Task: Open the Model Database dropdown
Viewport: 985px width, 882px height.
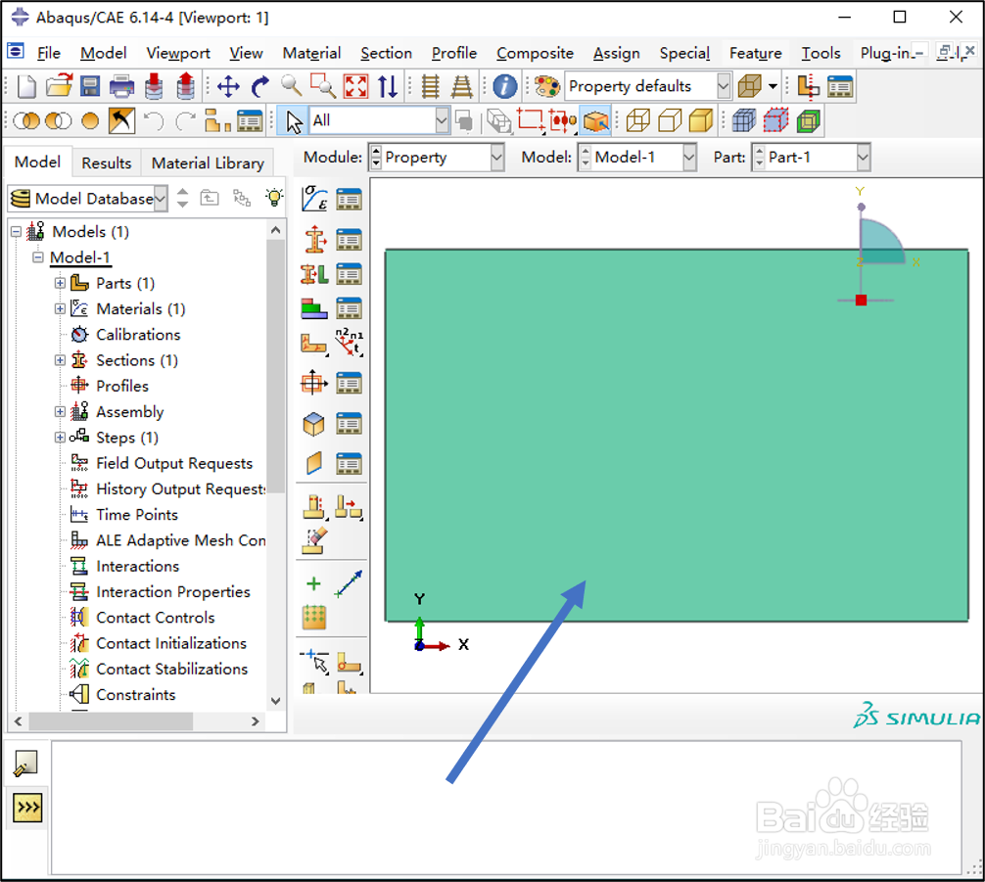Action: pyautogui.click(x=88, y=199)
